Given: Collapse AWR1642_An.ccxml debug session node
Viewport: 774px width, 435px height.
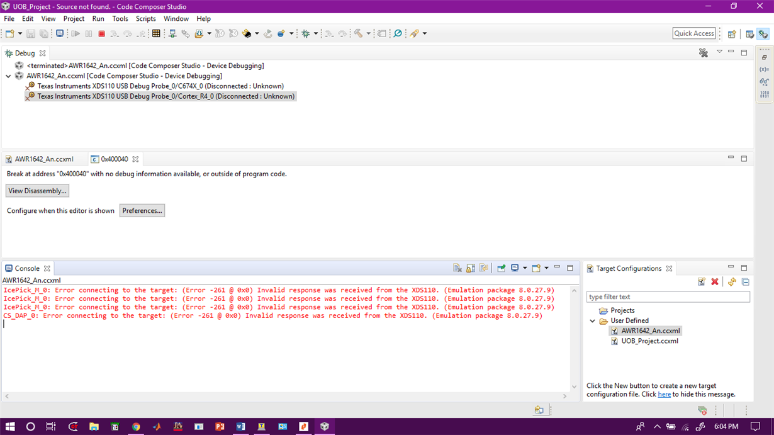Looking at the screenshot, I should [8, 76].
